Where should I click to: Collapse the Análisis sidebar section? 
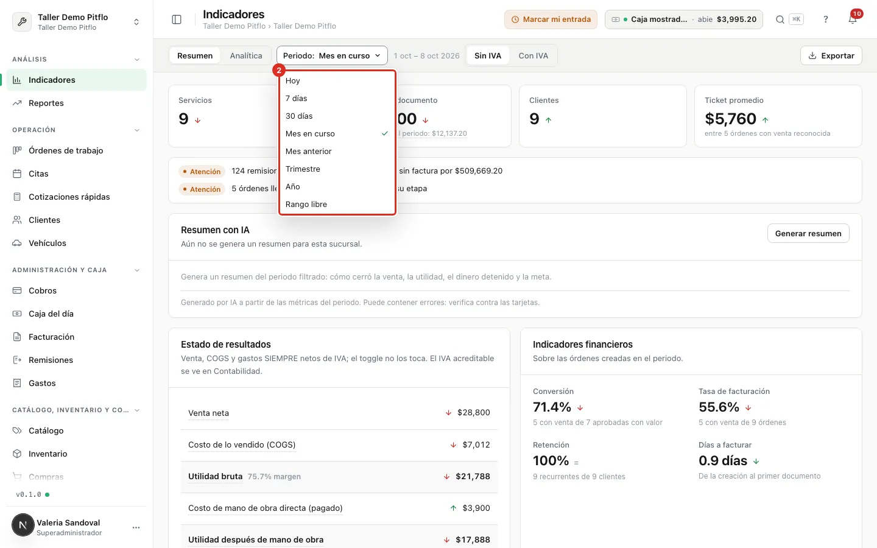[137, 59]
